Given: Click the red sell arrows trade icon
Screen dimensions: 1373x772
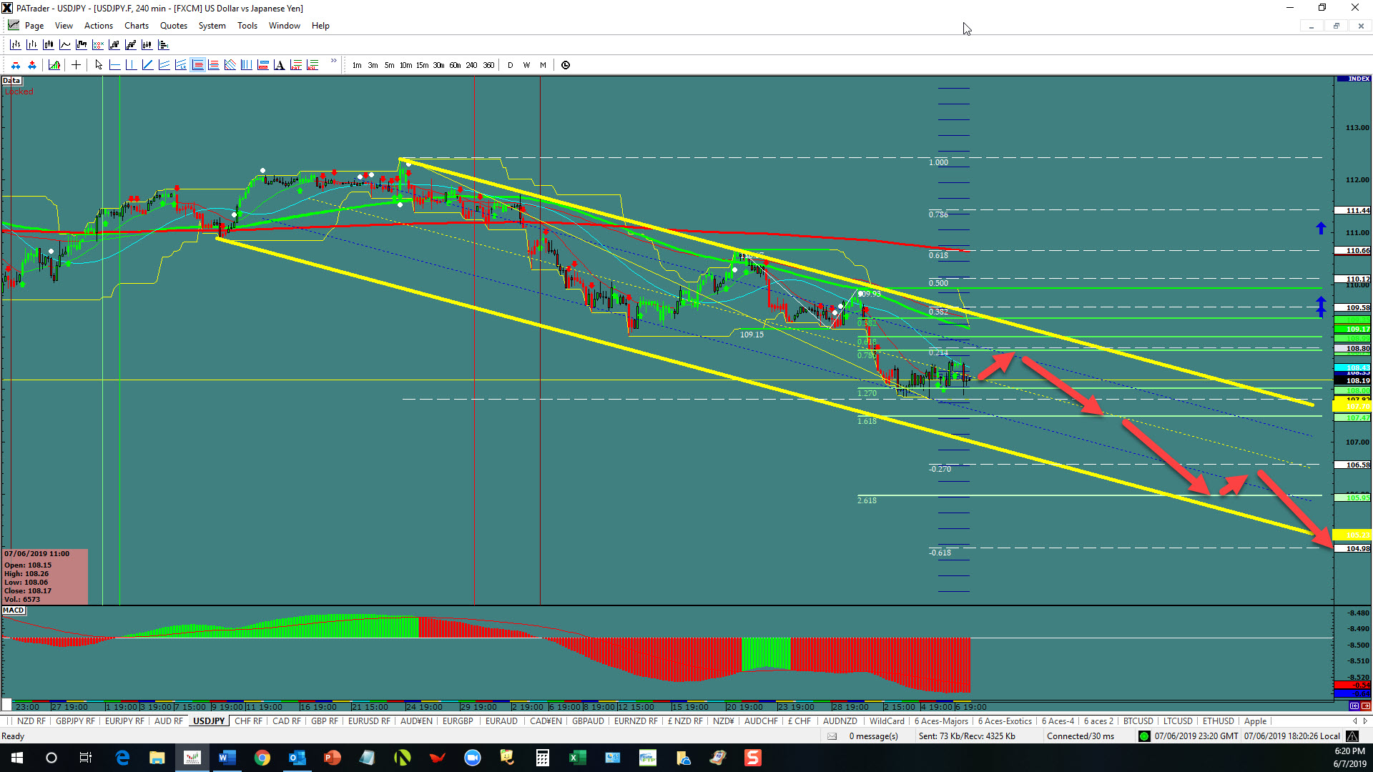Looking at the screenshot, I should pyautogui.click(x=16, y=65).
